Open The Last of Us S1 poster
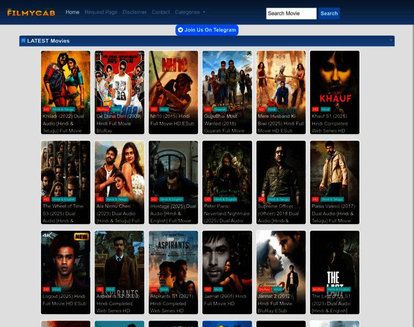This screenshot has width=414, height=327. (x=334, y=272)
